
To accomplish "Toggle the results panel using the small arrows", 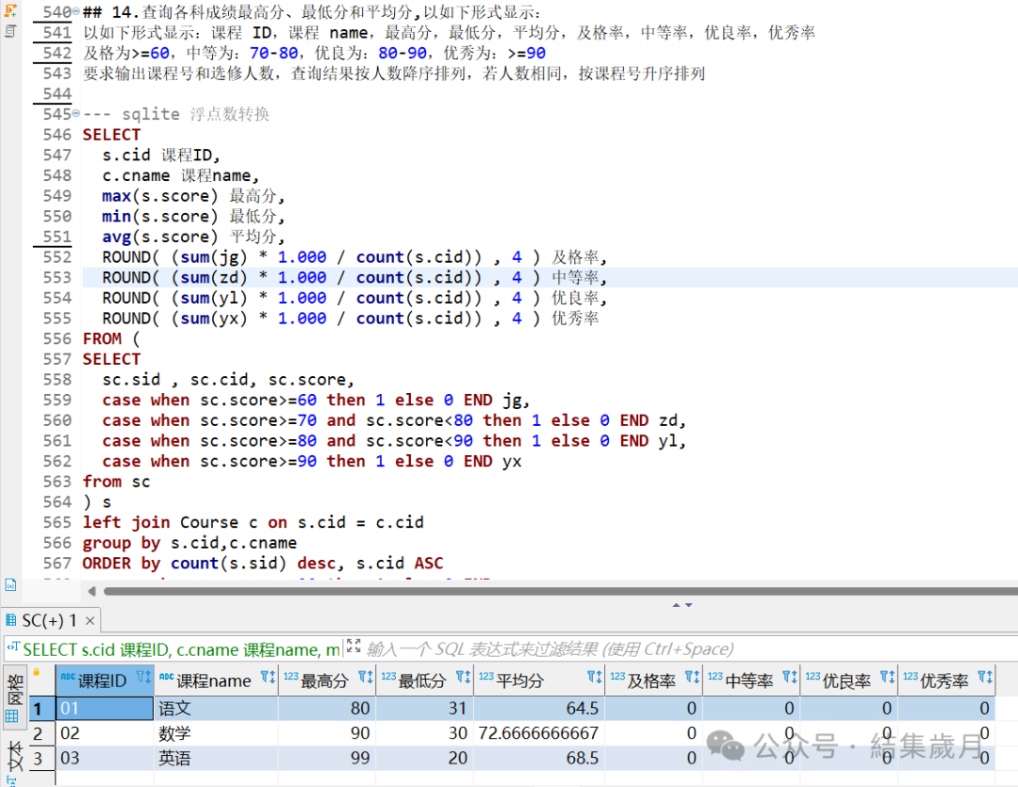I will pos(681,605).
